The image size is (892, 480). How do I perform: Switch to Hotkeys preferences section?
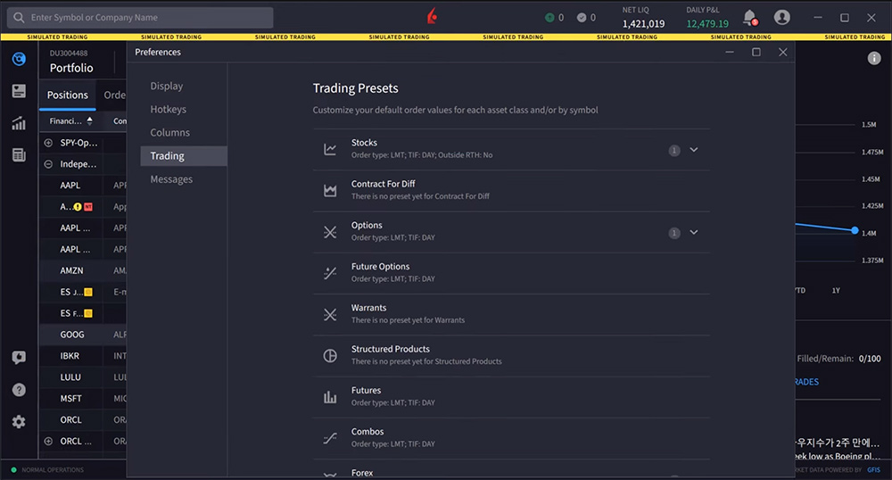pos(168,109)
